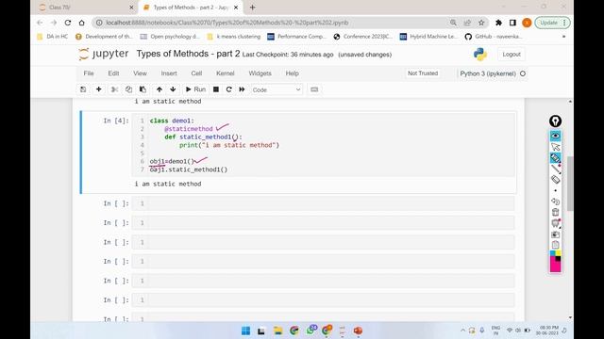This screenshot has height=339, width=604.
Task: Restart the kernel icon
Action: pos(228,89)
